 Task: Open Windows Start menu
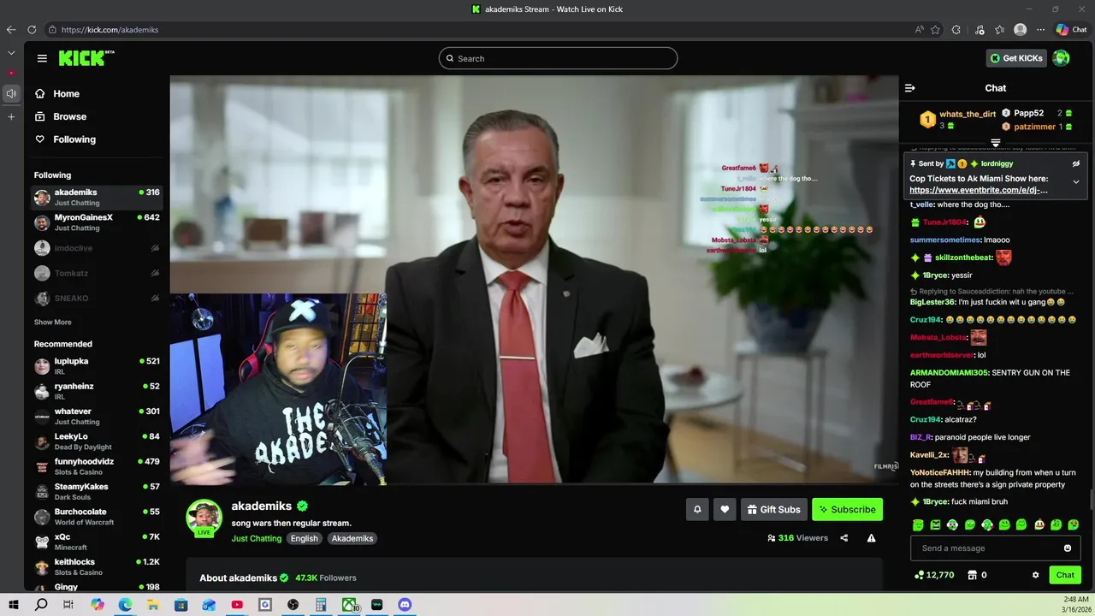(x=14, y=605)
